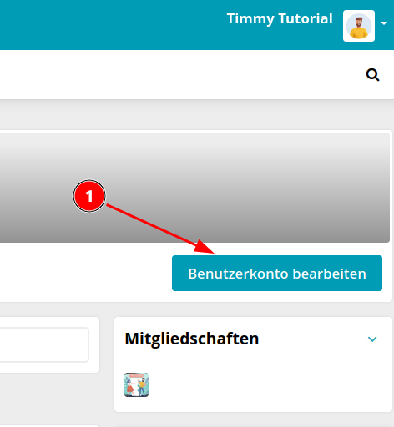The width and height of the screenshot is (394, 427).
Task: Click the Timmy Tutorial username
Action: [280, 19]
